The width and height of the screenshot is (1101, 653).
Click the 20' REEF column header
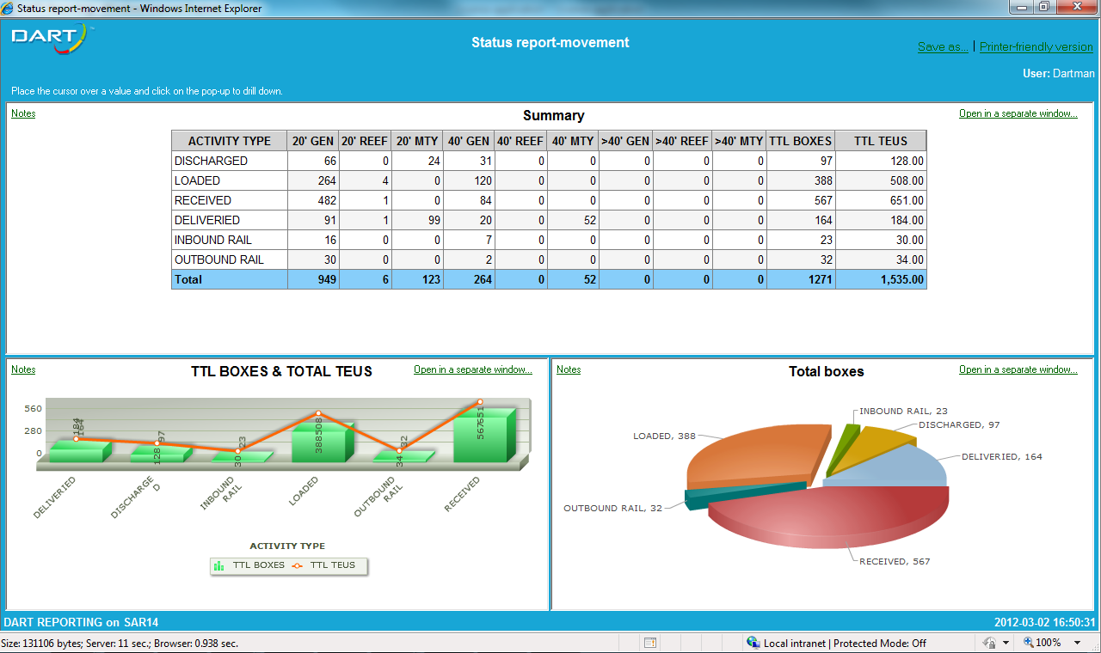366,141
